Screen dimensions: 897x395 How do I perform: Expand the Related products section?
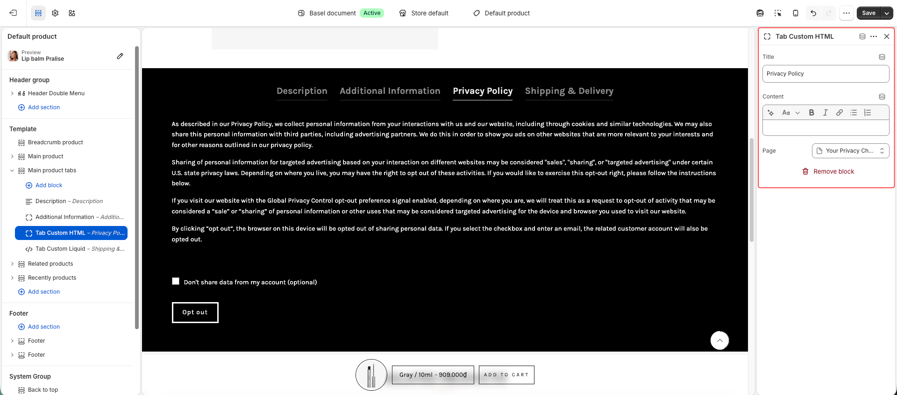tap(12, 264)
